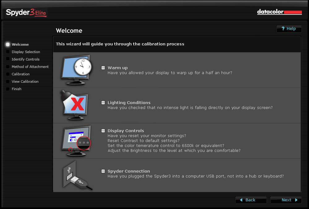
Task: Click the Welcome step indicator bullet
Action: [x=8, y=44]
